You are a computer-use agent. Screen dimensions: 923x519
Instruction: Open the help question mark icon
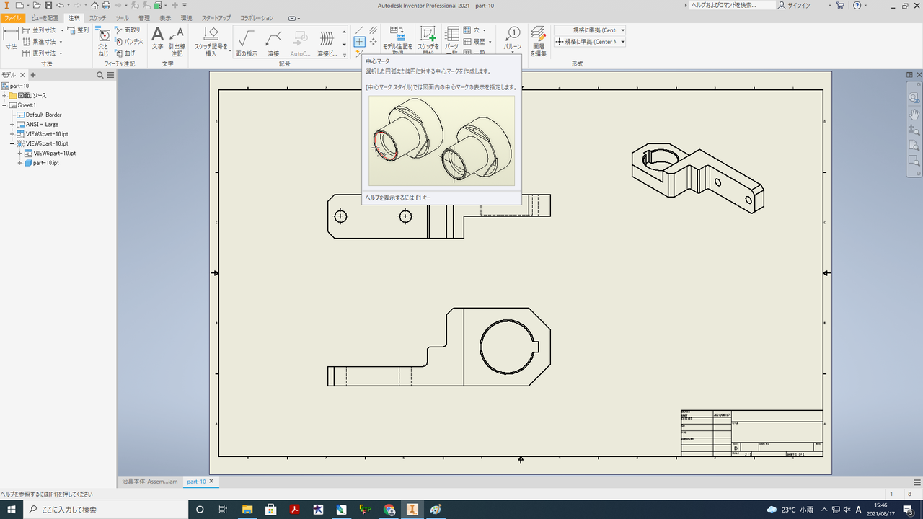(857, 5)
